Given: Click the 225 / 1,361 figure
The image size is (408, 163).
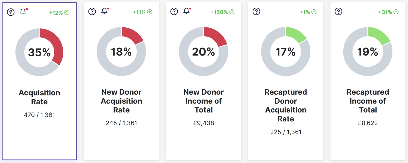Looking at the screenshot, I should tap(286, 132).
